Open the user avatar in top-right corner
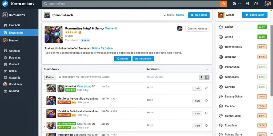 click(x=267, y=3)
